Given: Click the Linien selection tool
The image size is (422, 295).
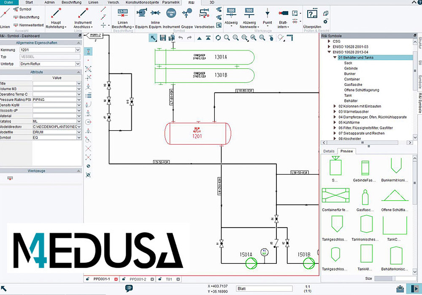Looking at the screenshot, I should (x=5, y=18).
